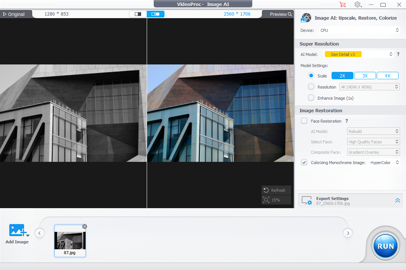The width and height of the screenshot is (406, 270).
Task: Click the colorized preview image
Action: [x=220, y=113]
